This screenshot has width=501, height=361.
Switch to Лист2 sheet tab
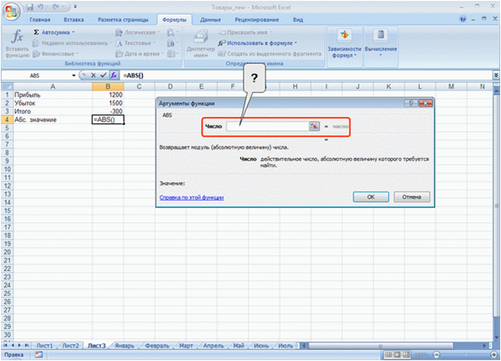pos(71,346)
